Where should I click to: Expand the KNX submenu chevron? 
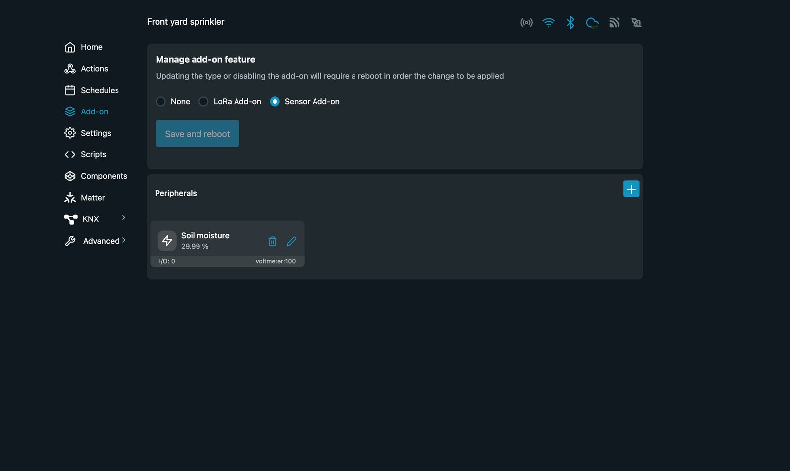click(124, 217)
